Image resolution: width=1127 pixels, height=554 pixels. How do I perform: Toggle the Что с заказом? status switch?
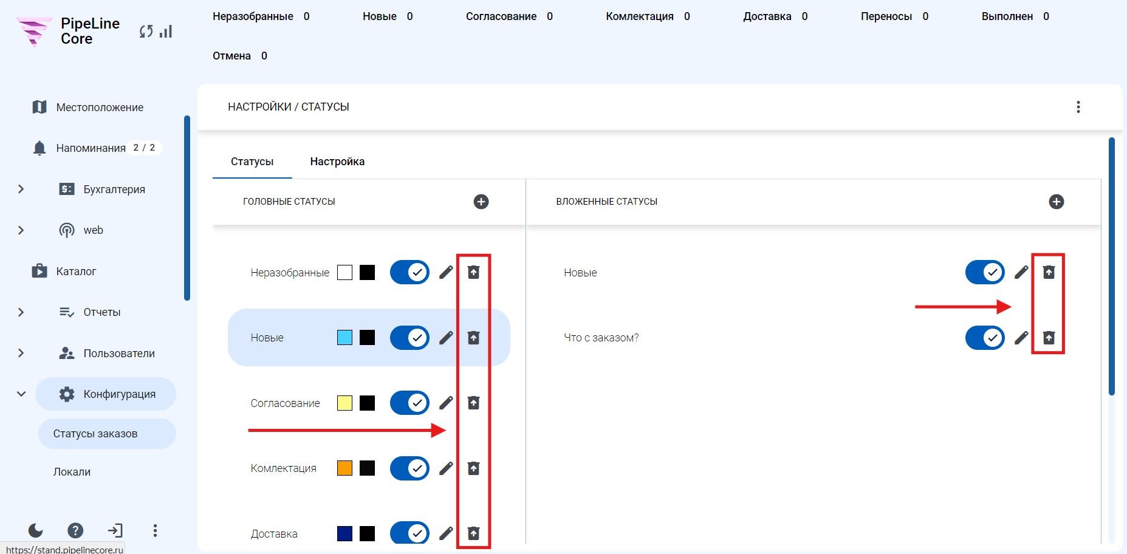click(x=985, y=338)
